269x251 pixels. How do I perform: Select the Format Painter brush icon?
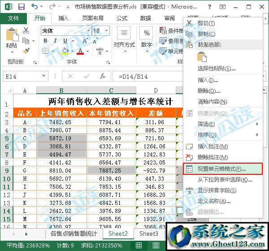[x=26, y=51]
